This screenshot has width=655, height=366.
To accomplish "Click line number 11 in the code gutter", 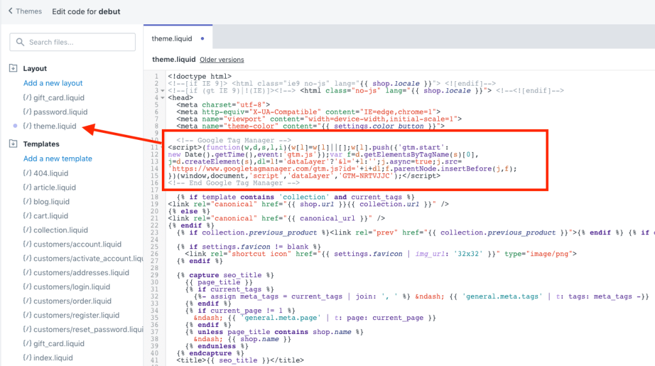I will pos(155,148).
